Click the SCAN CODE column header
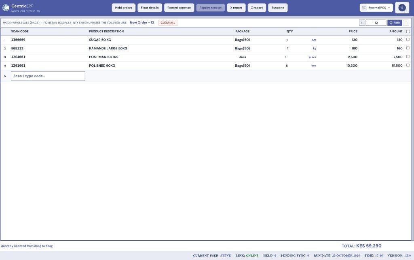The width and height of the screenshot is (414, 260). [x=20, y=31]
